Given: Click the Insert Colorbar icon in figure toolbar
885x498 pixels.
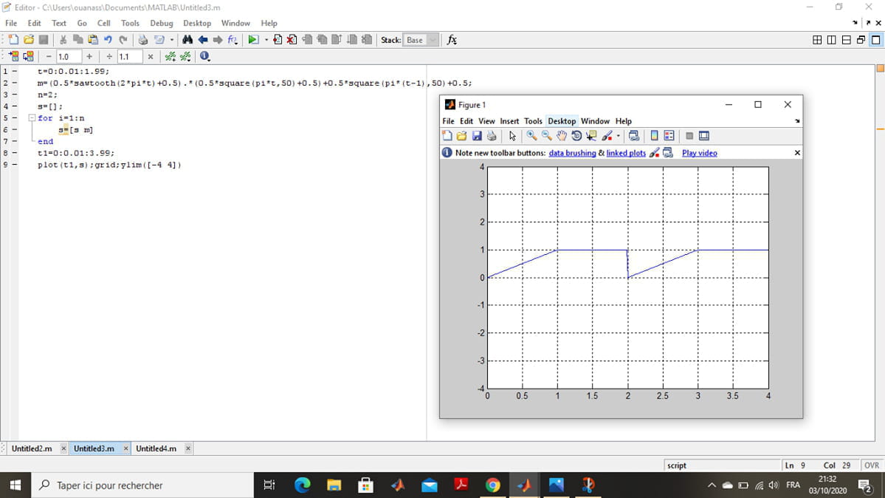Looking at the screenshot, I should (x=654, y=136).
